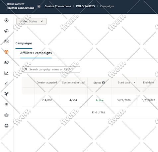Image resolution: width=158 pixels, height=152 pixels.
Task: Click the Campaigns breadcrumb item
Action: click(x=107, y=6)
